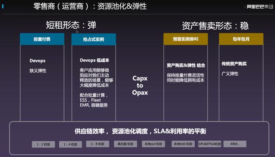275x157 pixels.
Task: Click the GPU&FPGA机型 gray box
Action: point(210,144)
